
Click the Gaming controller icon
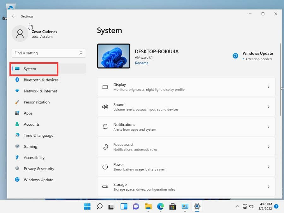(x=17, y=146)
